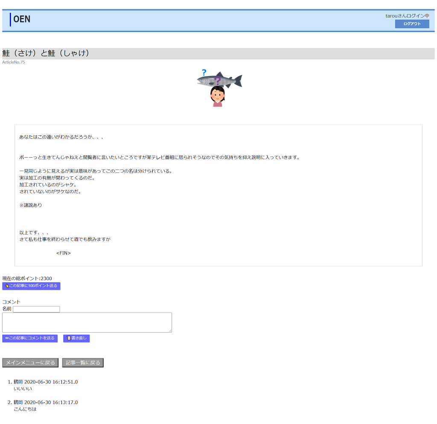Click the salmon and confused girl image

219,88
